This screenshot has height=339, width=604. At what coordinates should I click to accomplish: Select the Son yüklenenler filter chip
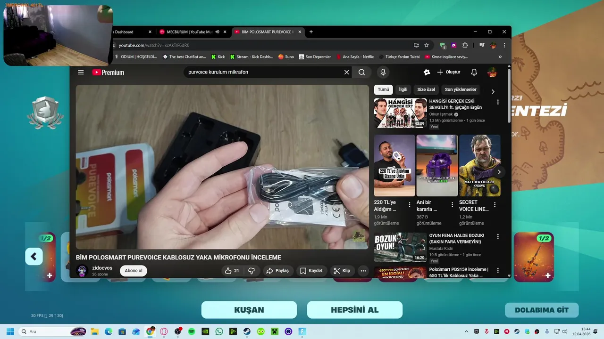[x=461, y=89]
